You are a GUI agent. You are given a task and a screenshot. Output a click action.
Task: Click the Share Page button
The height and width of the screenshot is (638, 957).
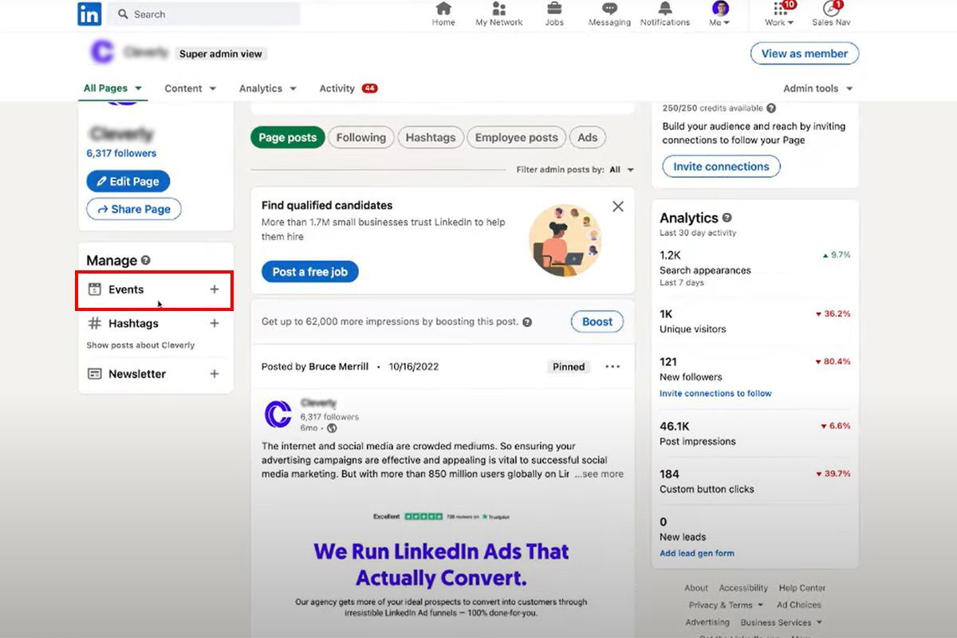tap(134, 209)
